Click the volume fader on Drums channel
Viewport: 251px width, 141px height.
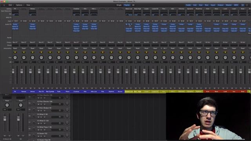118,71
